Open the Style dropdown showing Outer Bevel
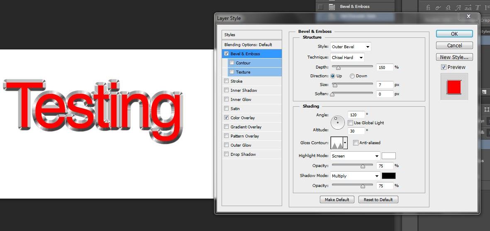 [x=351, y=47]
